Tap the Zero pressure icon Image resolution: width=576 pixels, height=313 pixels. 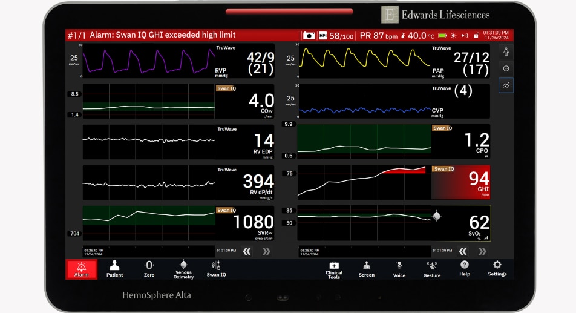click(x=149, y=269)
